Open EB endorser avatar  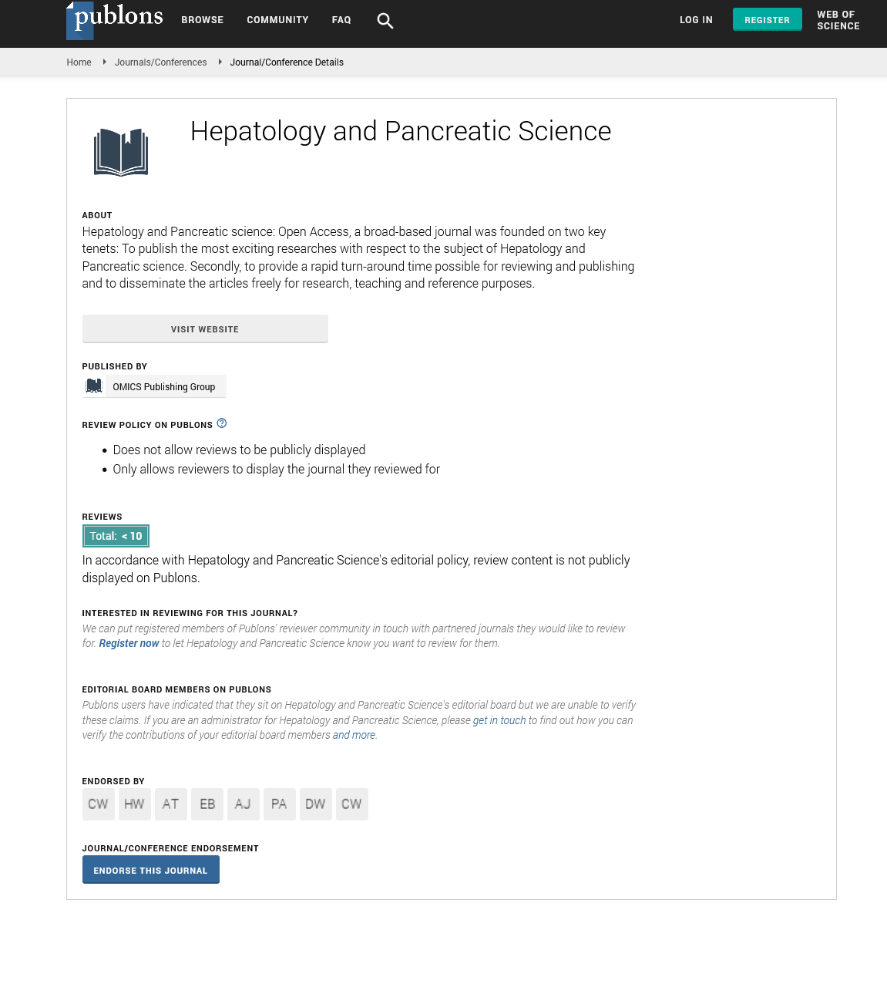click(207, 804)
